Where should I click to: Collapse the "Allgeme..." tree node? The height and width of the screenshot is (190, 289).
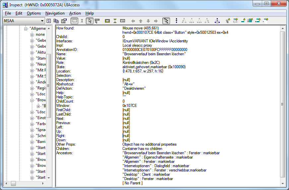point(26,29)
